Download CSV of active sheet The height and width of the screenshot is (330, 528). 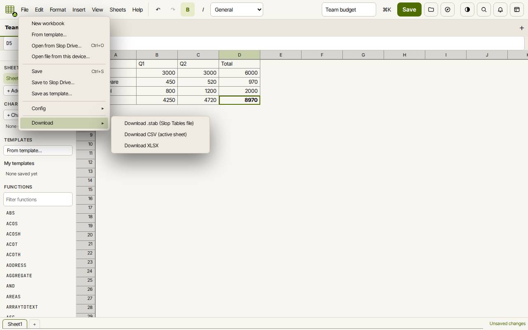click(x=160, y=134)
